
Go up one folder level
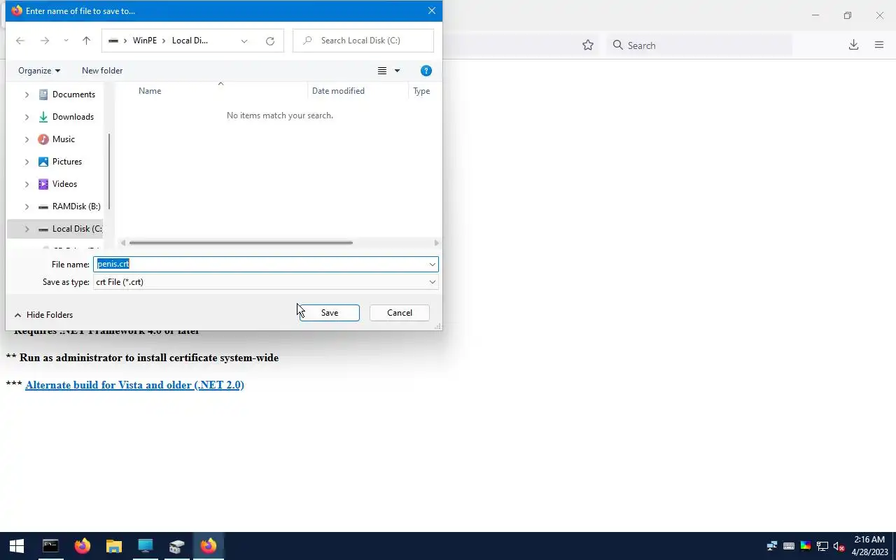(x=87, y=41)
